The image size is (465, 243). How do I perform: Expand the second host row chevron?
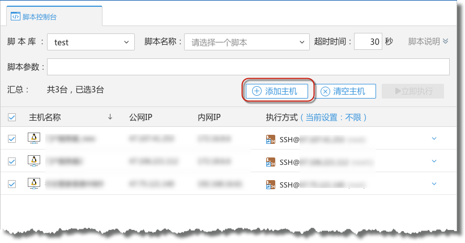434,161
